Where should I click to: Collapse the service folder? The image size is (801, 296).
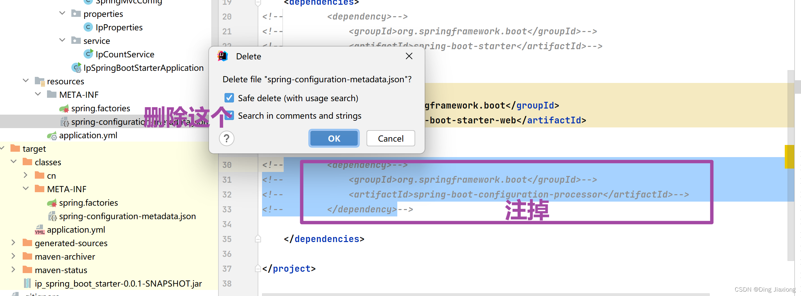coord(62,40)
